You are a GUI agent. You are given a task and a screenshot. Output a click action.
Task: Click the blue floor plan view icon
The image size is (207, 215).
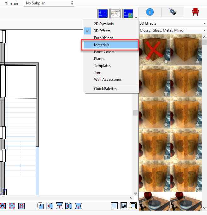pyautogui.click(x=103, y=13)
